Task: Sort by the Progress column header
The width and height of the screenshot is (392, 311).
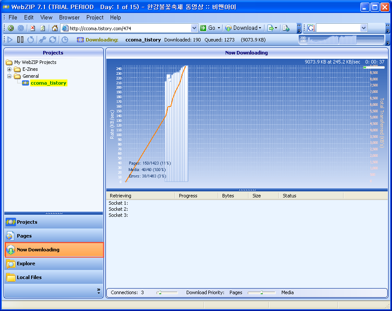Action: point(197,196)
